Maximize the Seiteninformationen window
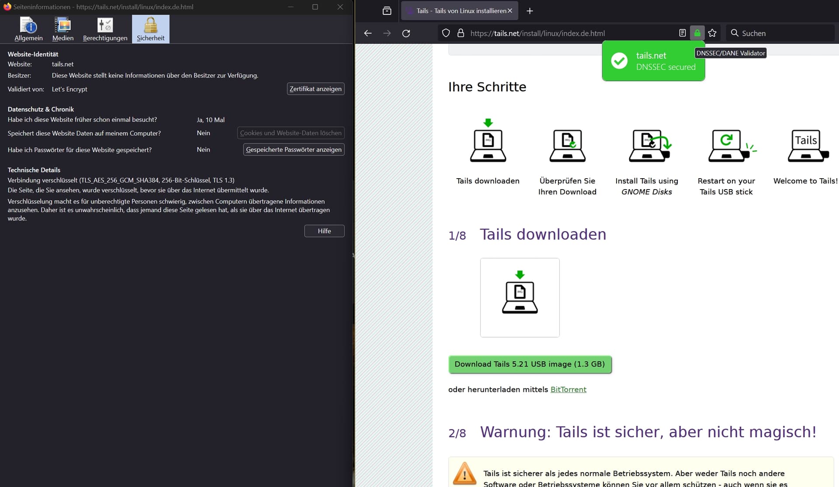Image resolution: width=839 pixels, height=487 pixels. [x=315, y=7]
